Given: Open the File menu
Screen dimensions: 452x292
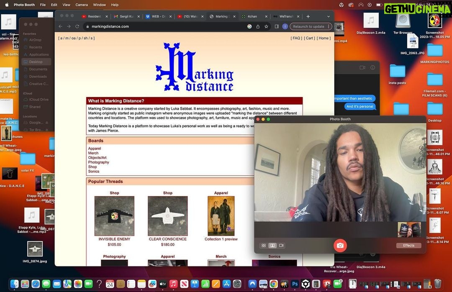Looking at the screenshot, I should tap(43, 5).
